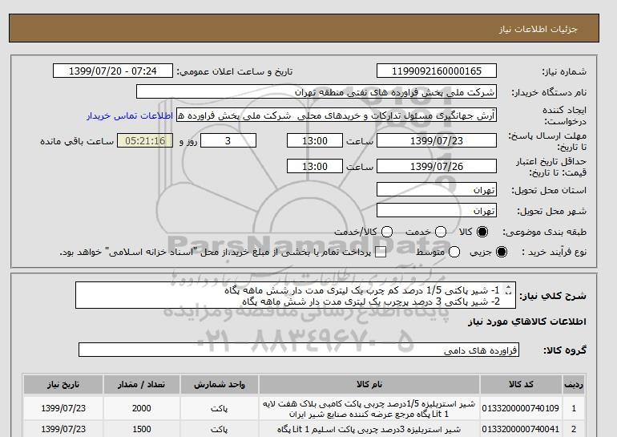Click the announcement date field 1399/07/20 - 07:24
The height and width of the screenshot is (437, 617).
point(112,71)
